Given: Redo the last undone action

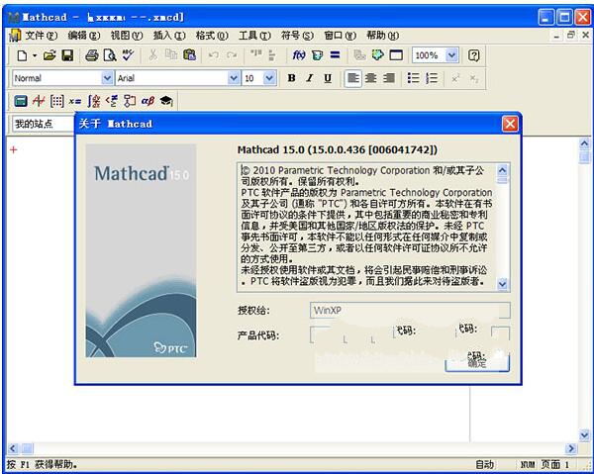Looking at the screenshot, I should pos(232,55).
